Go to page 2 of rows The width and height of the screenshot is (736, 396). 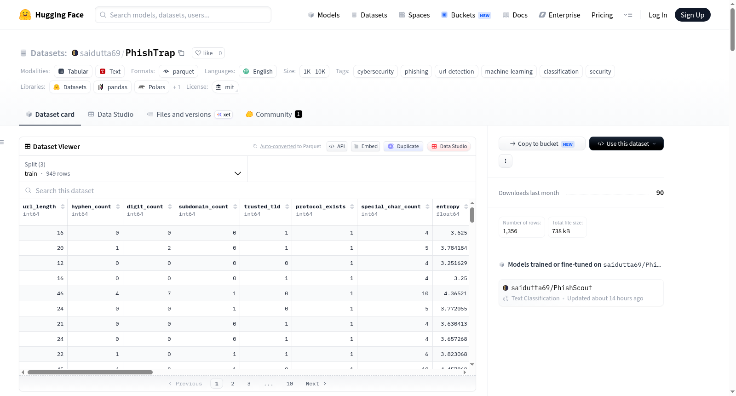click(x=233, y=384)
